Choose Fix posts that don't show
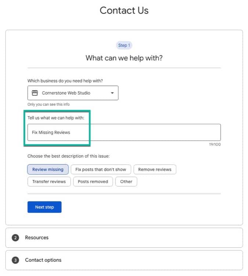 pos(101,170)
